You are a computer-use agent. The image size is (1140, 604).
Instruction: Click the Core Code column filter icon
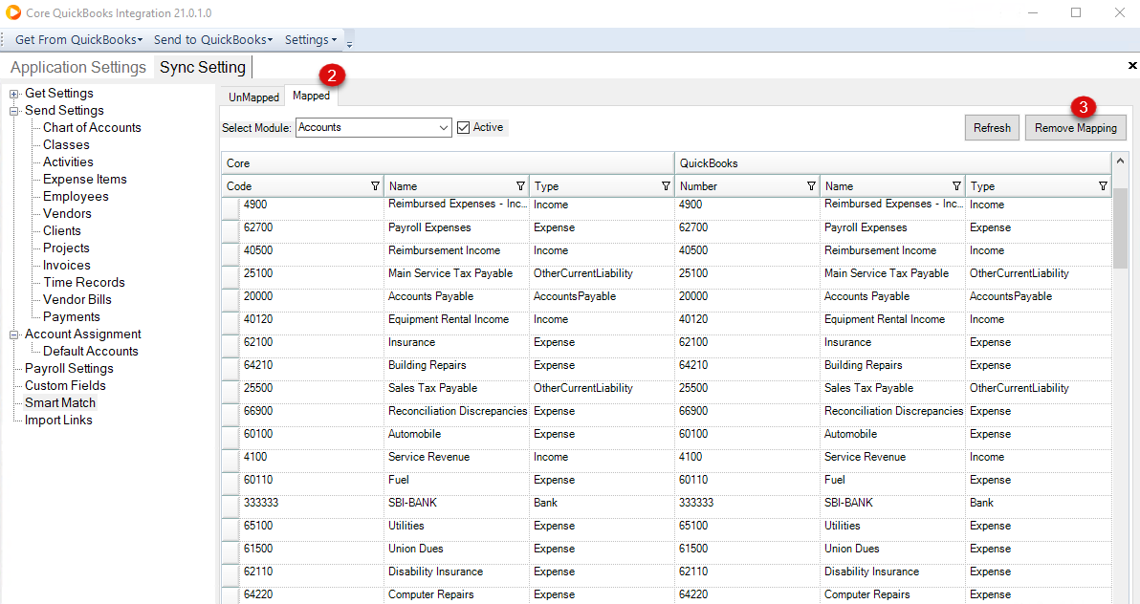tap(375, 186)
